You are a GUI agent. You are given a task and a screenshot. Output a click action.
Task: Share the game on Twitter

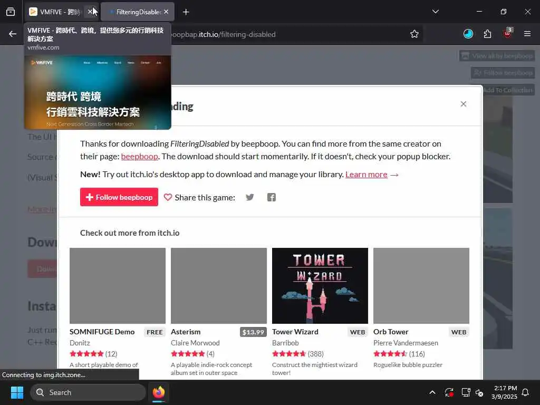[x=249, y=197]
